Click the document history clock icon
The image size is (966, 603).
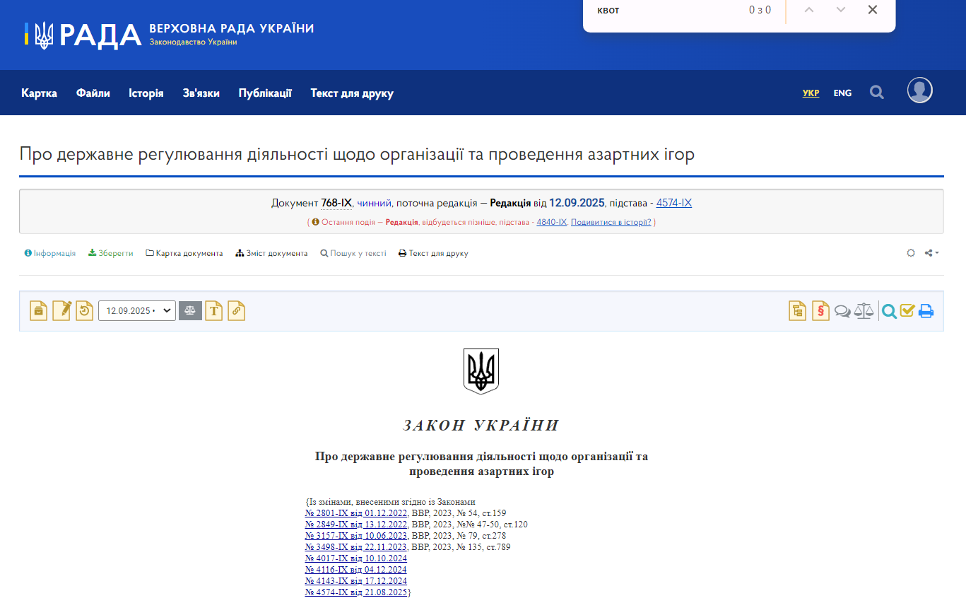coord(85,311)
